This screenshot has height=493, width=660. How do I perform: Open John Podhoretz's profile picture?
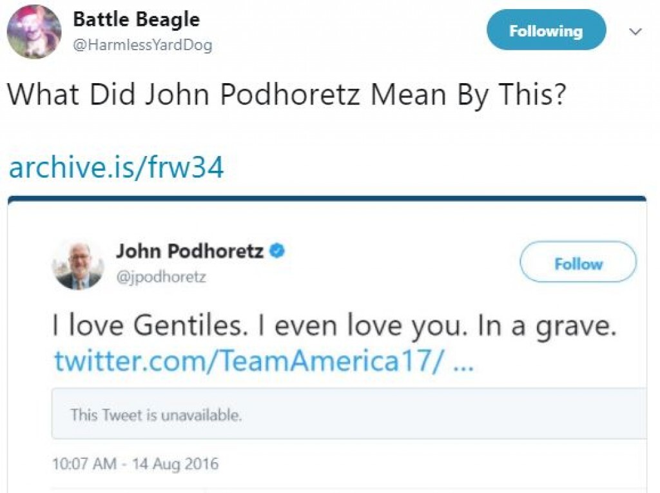[78, 265]
